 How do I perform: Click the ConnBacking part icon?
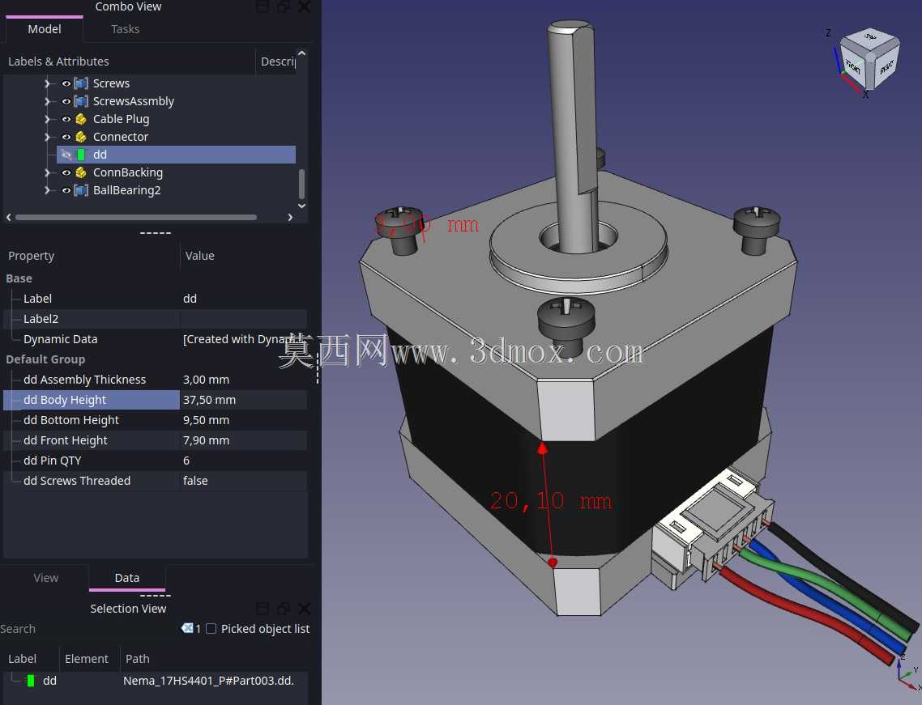click(x=81, y=172)
